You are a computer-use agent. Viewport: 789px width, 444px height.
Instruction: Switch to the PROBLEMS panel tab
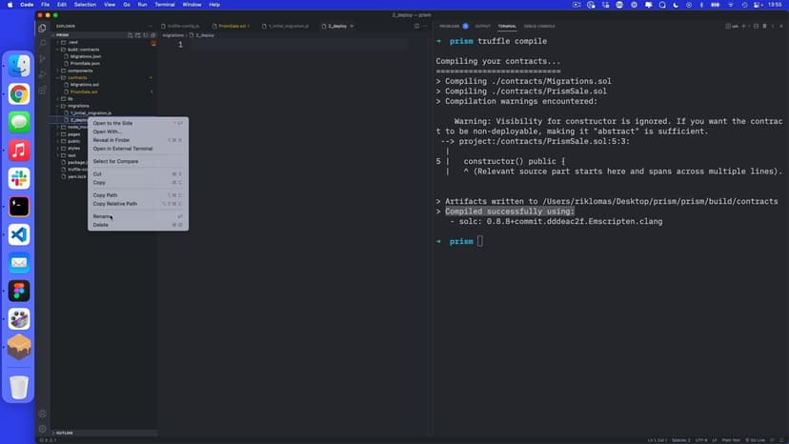tap(451, 26)
